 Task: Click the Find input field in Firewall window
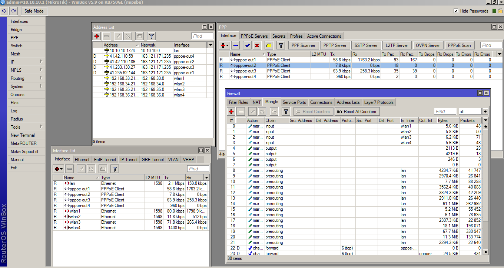(x=445, y=111)
